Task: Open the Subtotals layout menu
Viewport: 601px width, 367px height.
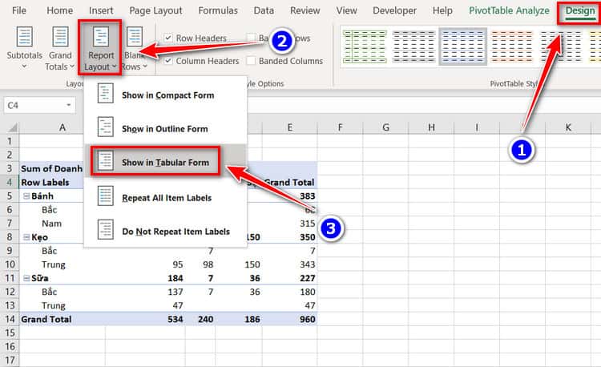Action: (24, 48)
